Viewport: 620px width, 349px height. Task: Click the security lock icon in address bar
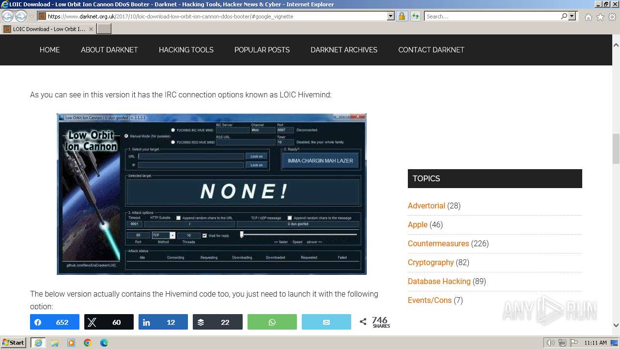click(x=402, y=16)
